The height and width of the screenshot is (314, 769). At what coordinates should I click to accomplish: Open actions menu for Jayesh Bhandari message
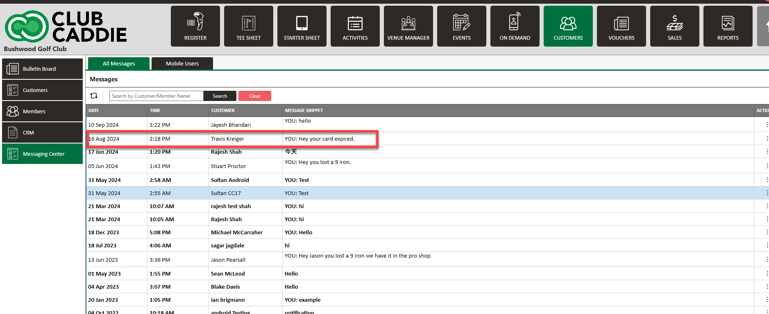(767, 125)
